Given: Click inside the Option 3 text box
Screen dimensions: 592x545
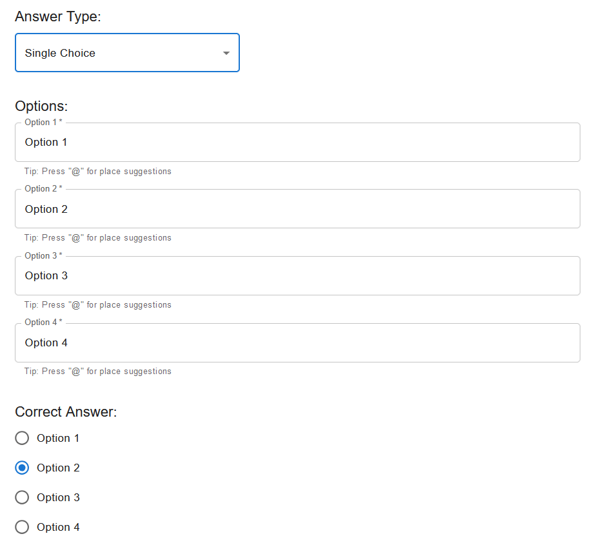Looking at the screenshot, I should [x=297, y=276].
